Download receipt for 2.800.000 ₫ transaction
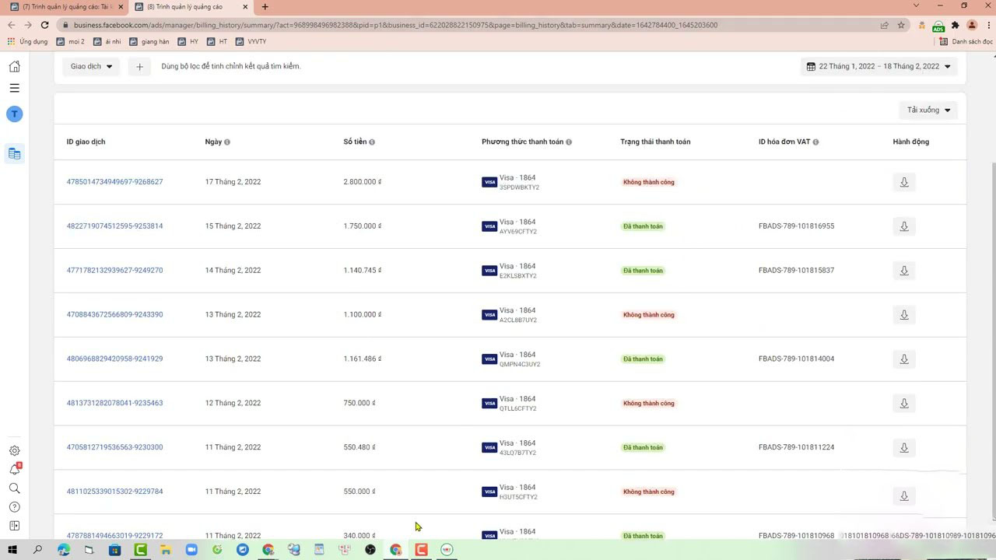 [x=904, y=182]
